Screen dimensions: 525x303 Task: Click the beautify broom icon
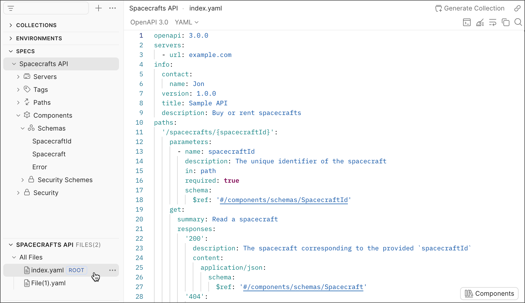click(480, 22)
